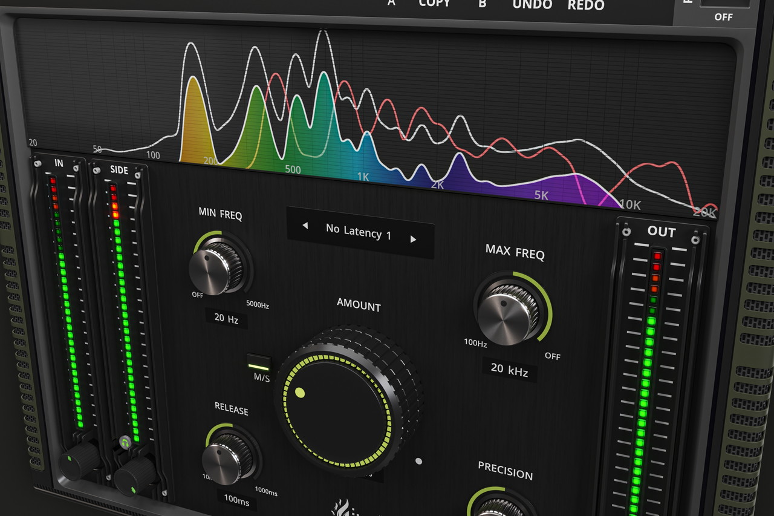Click the AMOUNT knob's yellow indicator dot

(x=299, y=393)
